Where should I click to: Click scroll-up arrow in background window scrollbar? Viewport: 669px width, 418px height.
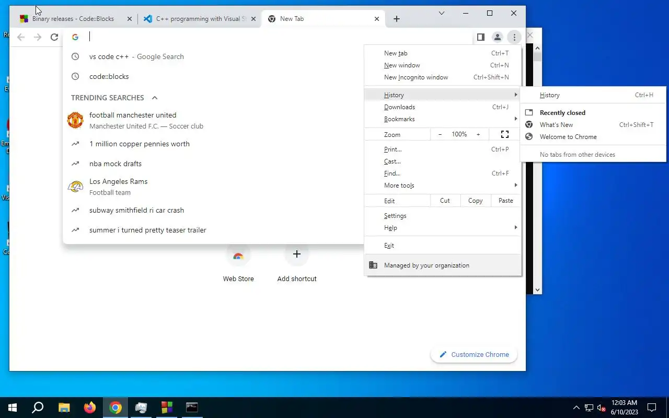(537, 49)
